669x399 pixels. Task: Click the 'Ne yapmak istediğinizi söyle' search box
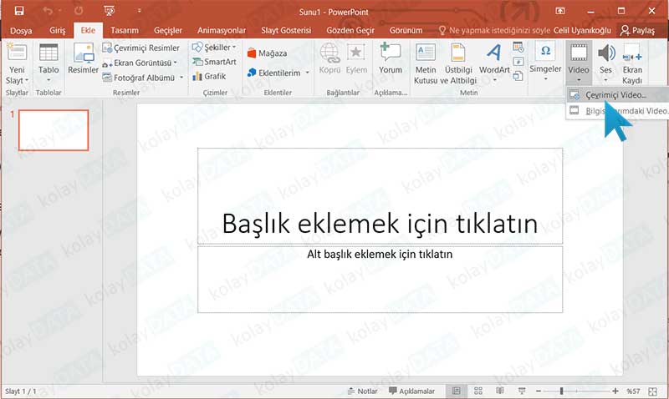[x=495, y=30]
